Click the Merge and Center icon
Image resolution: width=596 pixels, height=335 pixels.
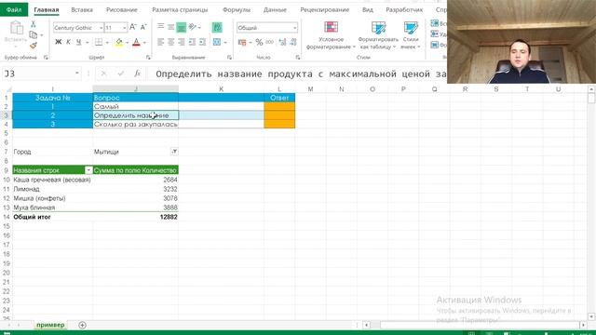tap(217, 42)
